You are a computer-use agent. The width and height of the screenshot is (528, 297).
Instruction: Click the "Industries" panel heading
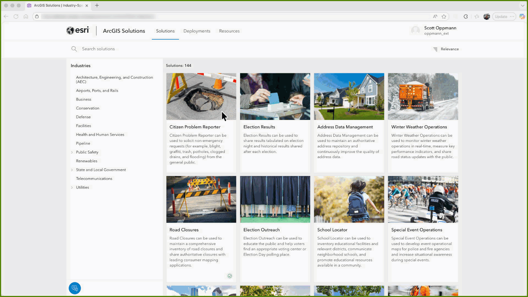tap(81, 66)
